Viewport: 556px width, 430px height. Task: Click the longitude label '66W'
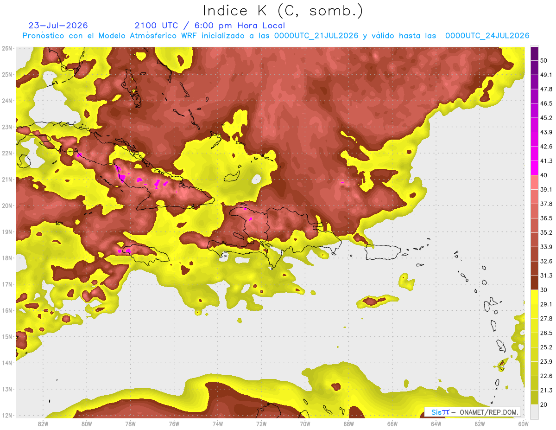pos(392,424)
